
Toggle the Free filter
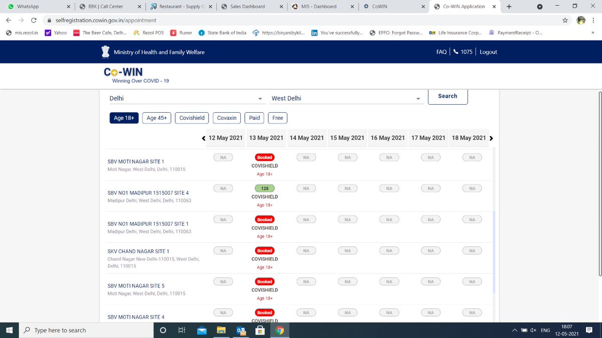point(278,118)
